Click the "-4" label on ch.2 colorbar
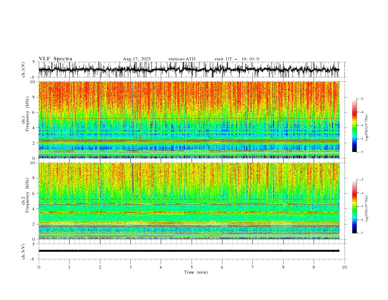This screenshot has width=388, height=300. pos(362,193)
